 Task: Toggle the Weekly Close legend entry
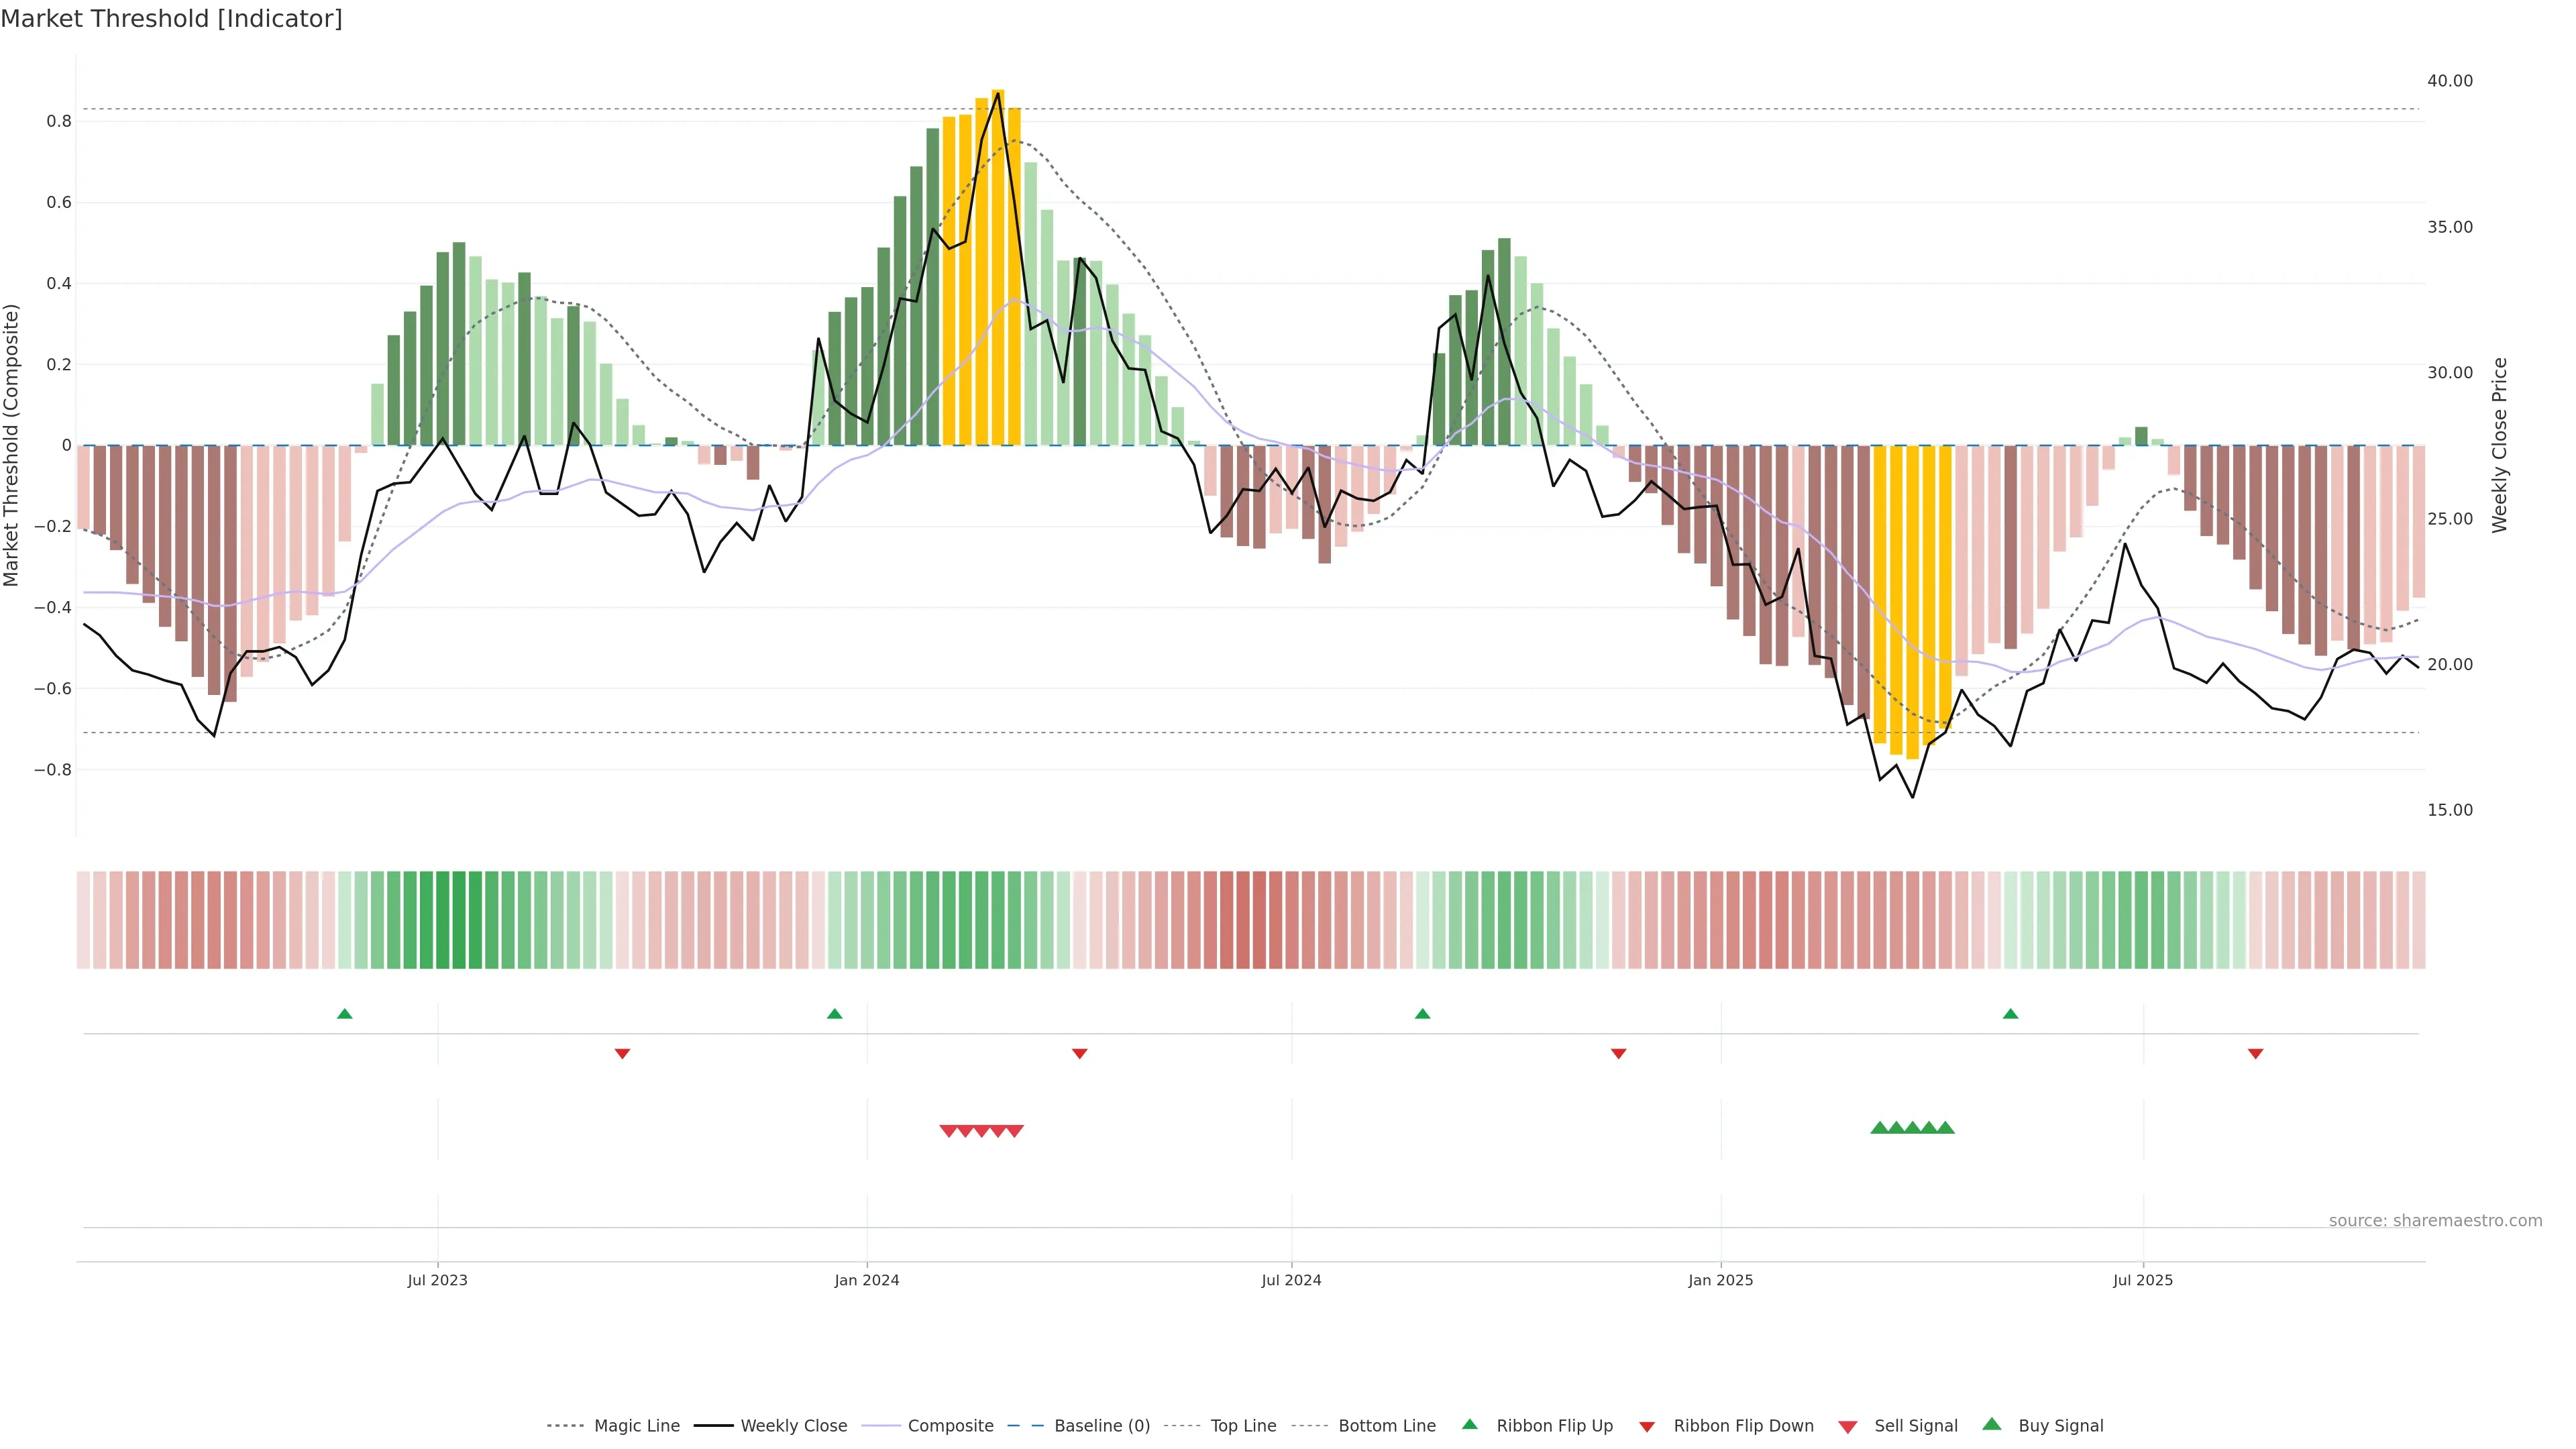tap(793, 1426)
